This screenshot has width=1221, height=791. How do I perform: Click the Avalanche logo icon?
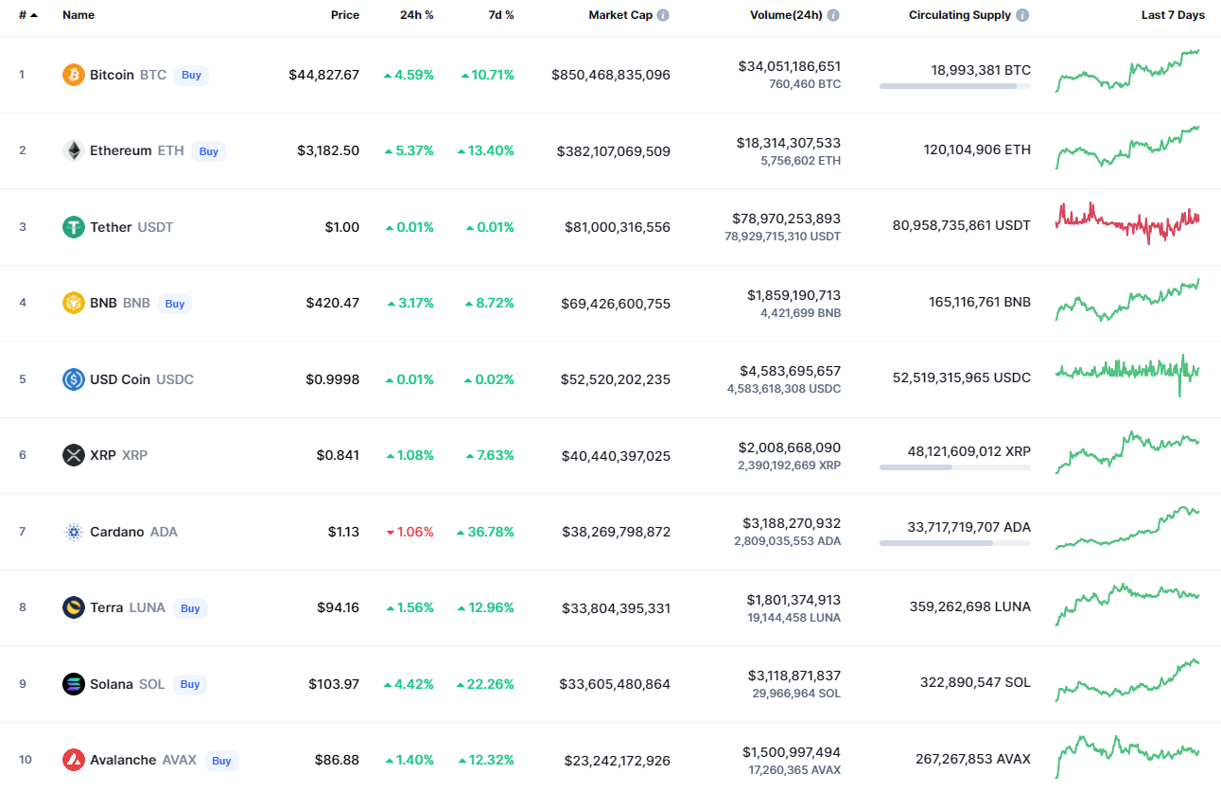74,760
